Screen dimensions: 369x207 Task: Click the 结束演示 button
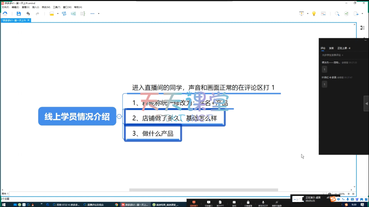pyautogui.click(x=194, y=203)
